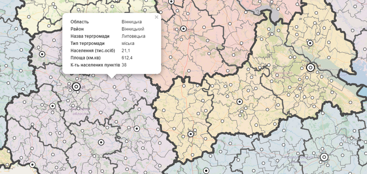Click the area value 612,4
367x174 pixels.
point(127,58)
